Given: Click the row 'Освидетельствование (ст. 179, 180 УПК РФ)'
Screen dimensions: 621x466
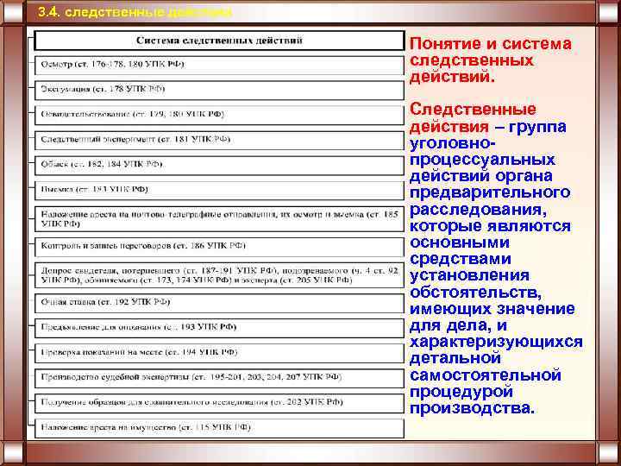Looking at the screenshot, I should [x=219, y=115].
